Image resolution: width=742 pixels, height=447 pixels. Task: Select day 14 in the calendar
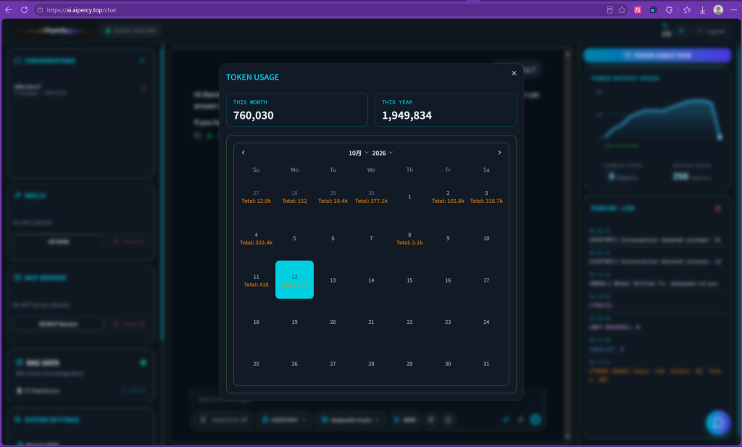click(371, 280)
